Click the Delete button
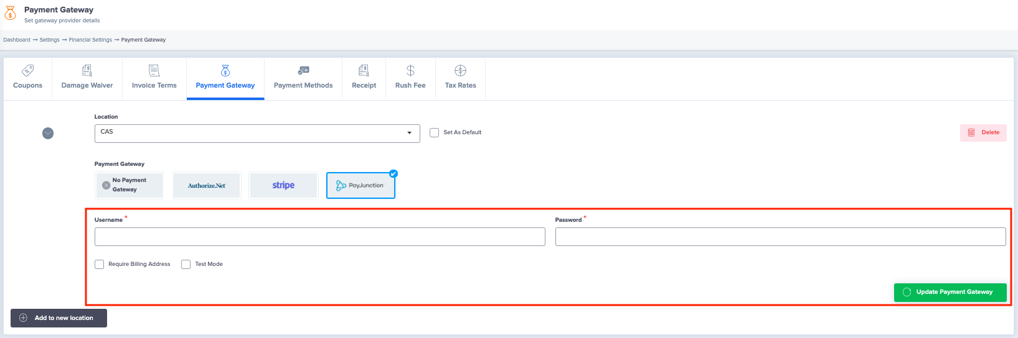This screenshot has height=338, width=1018. click(x=983, y=132)
